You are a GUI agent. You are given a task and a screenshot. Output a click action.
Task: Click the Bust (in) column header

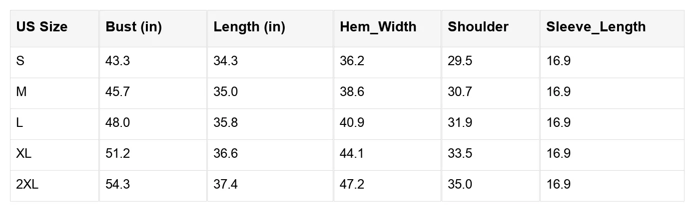click(x=133, y=27)
